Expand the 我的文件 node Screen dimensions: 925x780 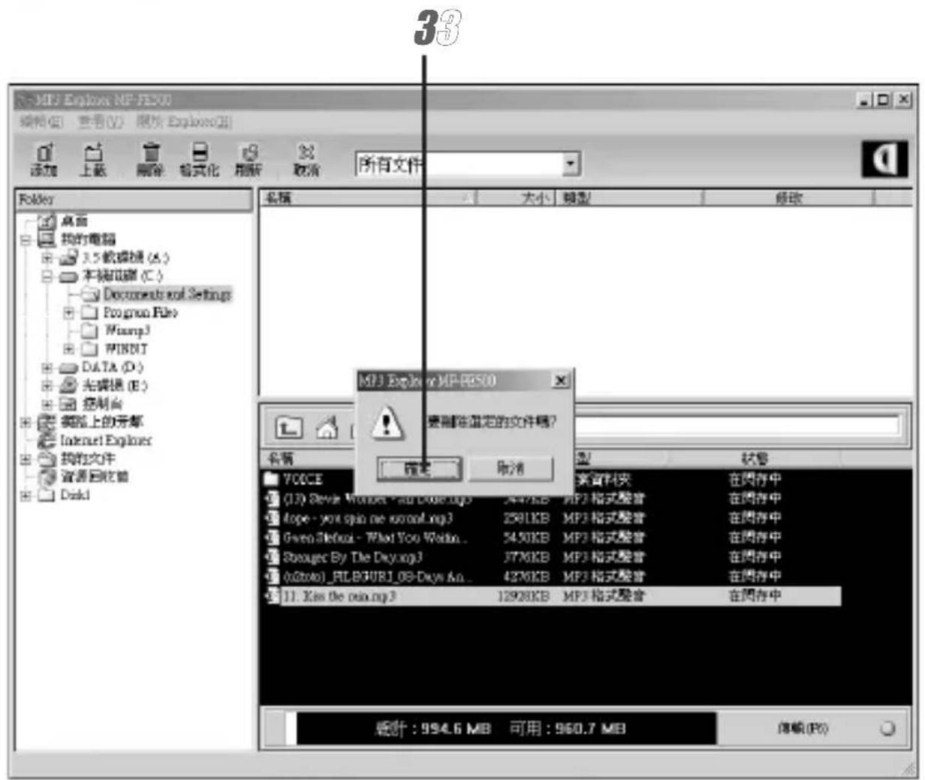pos(26,459)
